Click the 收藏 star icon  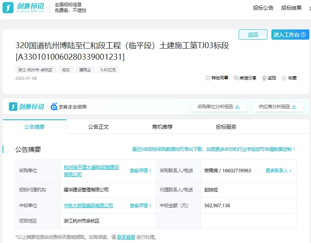[284, 78]
